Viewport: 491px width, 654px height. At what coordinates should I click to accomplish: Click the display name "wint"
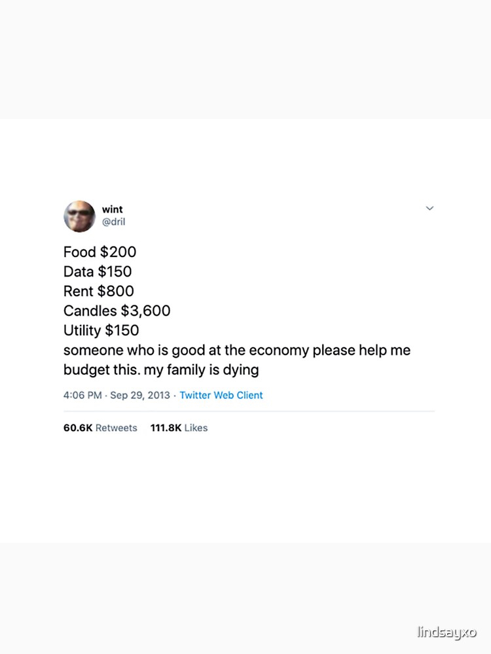point(112,209)
